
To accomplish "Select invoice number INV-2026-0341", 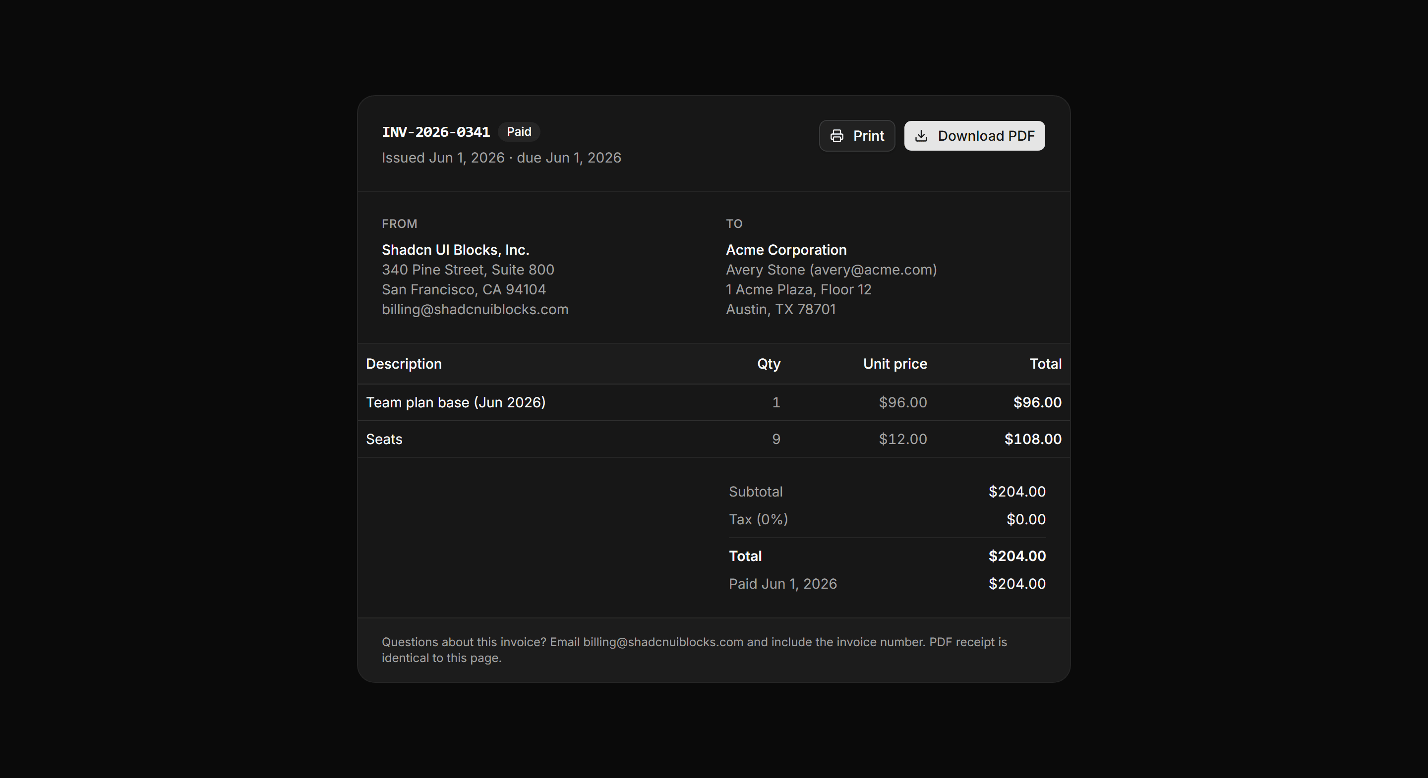I will click(436, 132).
